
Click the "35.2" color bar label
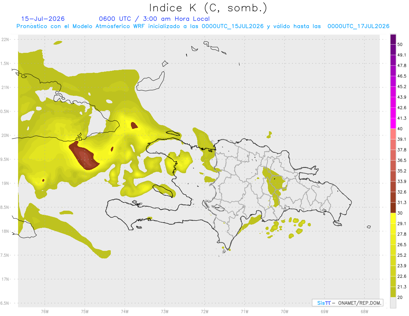tap(402, 171)
